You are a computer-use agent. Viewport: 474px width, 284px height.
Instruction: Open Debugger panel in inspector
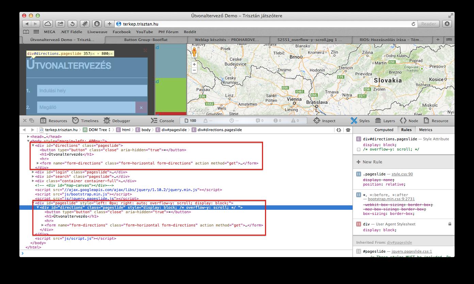point(117,121)
